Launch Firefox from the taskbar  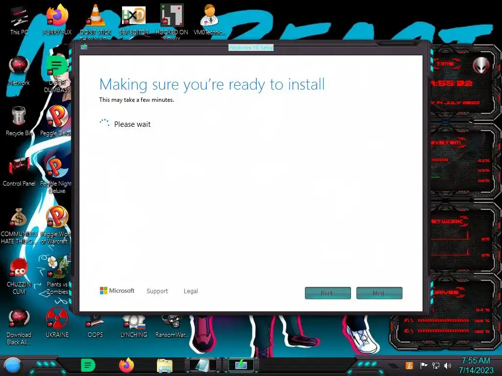[126, 365]
